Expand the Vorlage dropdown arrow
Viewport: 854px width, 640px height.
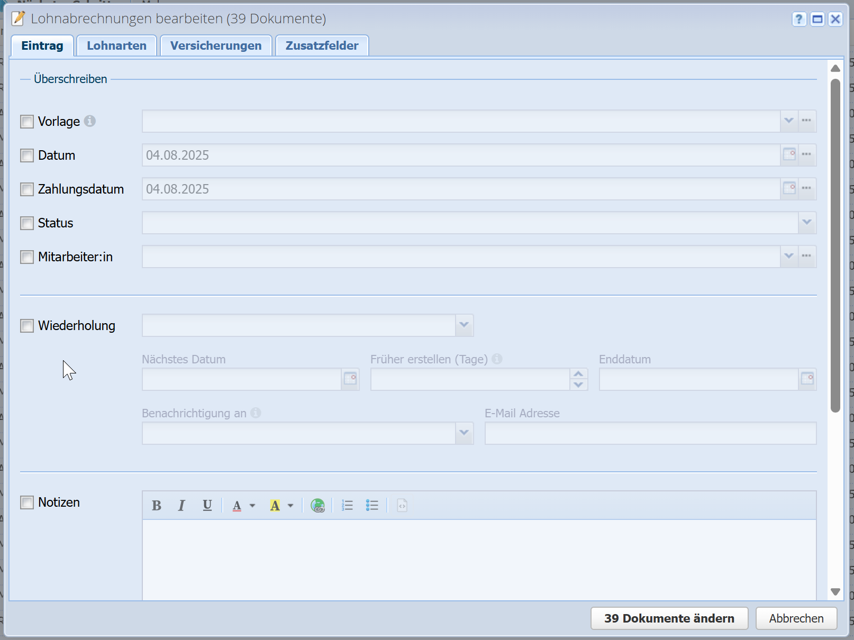coord(788,121)
